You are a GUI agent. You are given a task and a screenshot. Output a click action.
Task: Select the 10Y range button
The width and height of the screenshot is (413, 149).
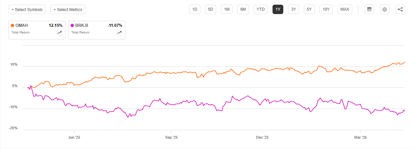pyautogui.click(x=326, y=9)
